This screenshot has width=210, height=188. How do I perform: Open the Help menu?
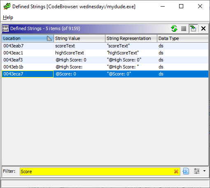pyautogui.click(x=8, y=17)
